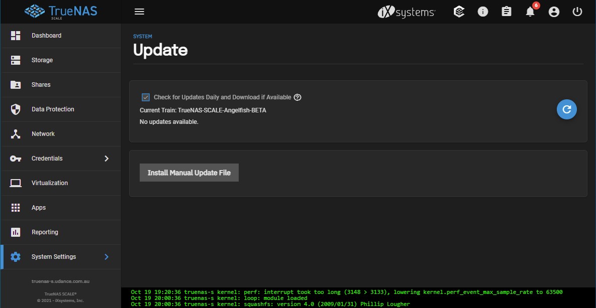Viewport: 596px width, 308px height.
Task: Click the blue refresh updates button
Action: point(567,110)
